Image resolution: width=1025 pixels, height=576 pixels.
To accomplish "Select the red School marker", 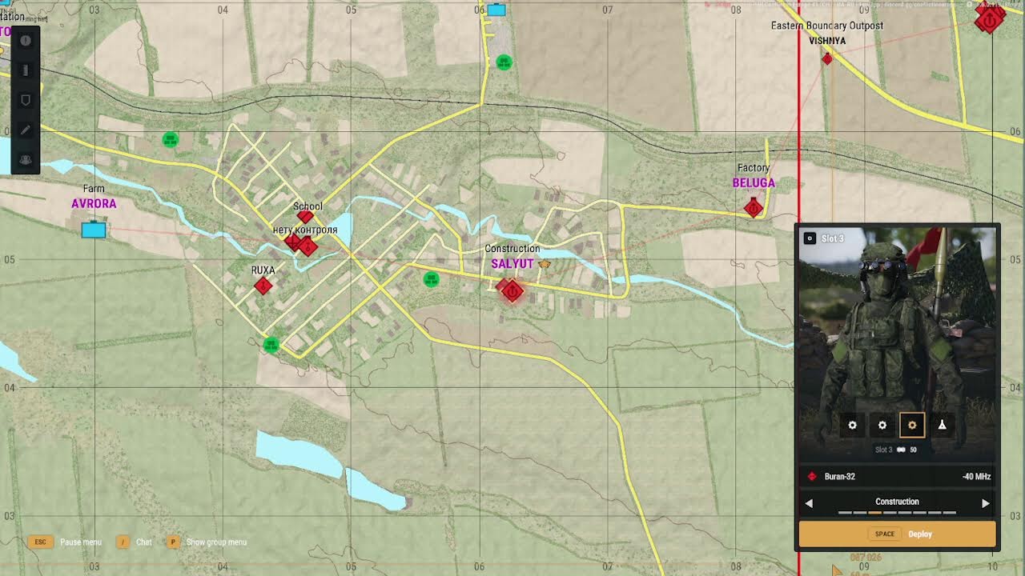I will point(305,217).
